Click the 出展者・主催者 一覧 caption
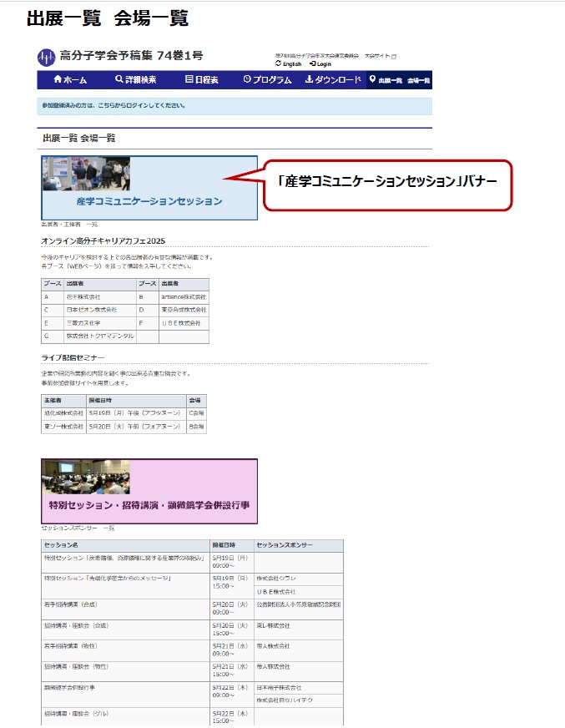Screen dimensions: 565x728 pos(69,225)
